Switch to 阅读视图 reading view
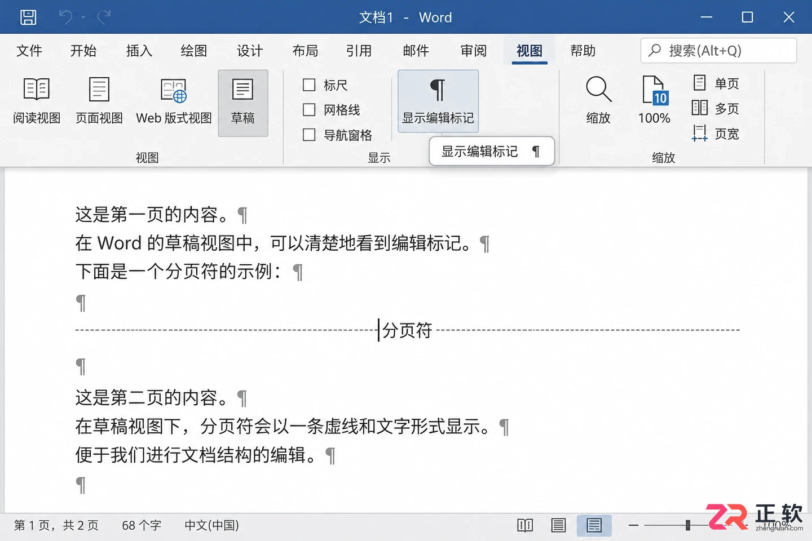Image resolution: width=812 pixels, height=541 pixels. coord(37,102)
